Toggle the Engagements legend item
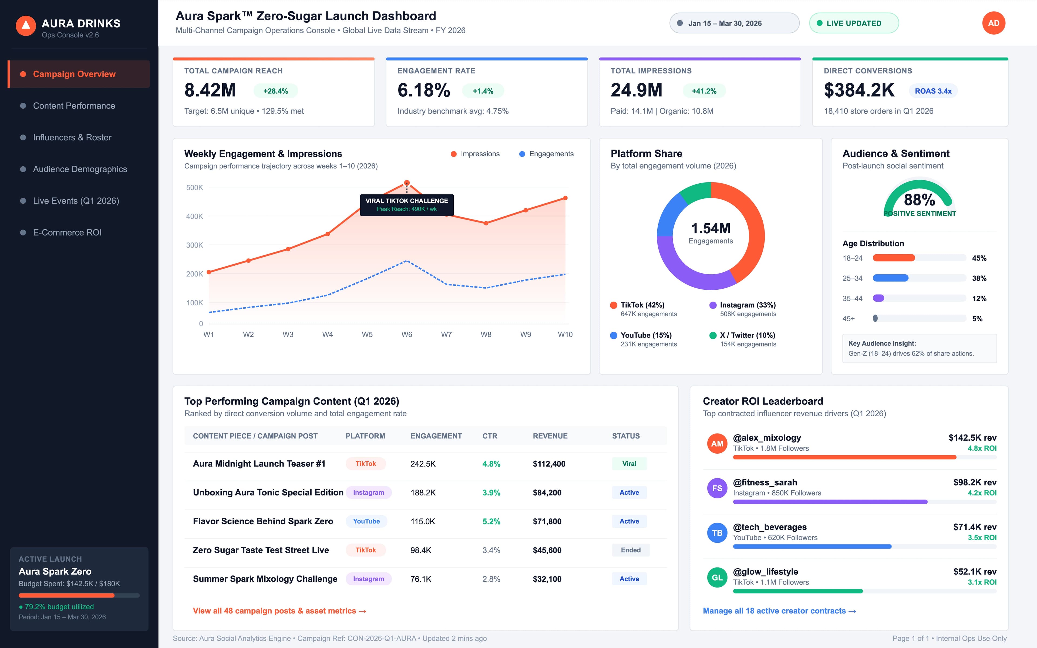The height and width of the screenshot is (648, 1037). [x=546, y=154]
